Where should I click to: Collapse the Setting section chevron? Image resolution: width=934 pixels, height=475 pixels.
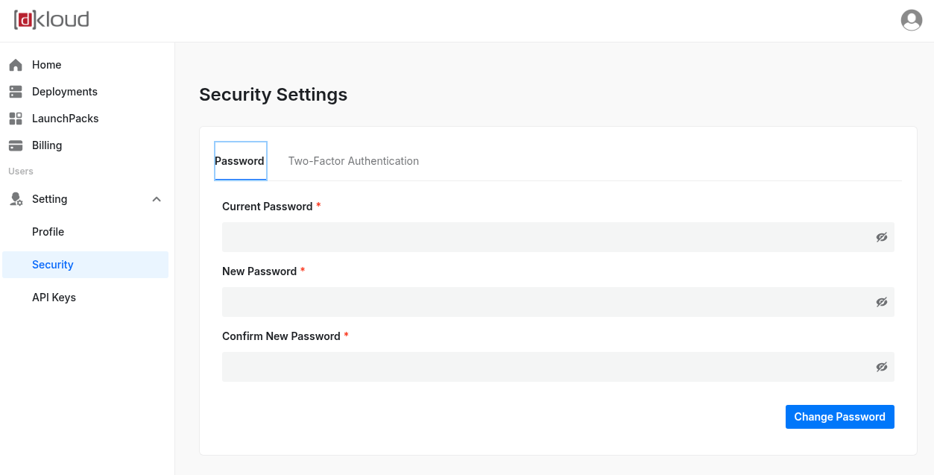coord(157,199)
